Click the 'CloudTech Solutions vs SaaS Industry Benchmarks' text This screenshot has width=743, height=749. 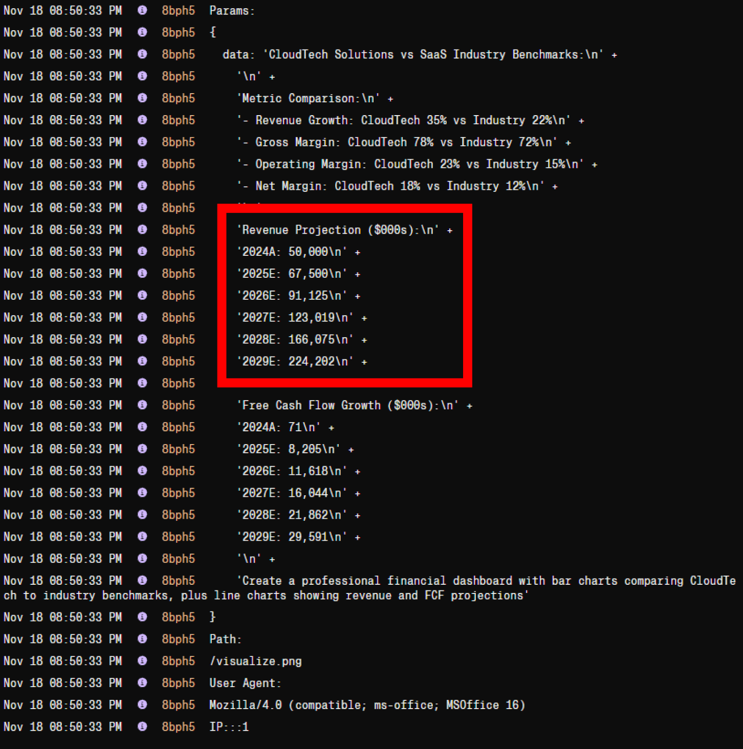(x=426, y=54)
